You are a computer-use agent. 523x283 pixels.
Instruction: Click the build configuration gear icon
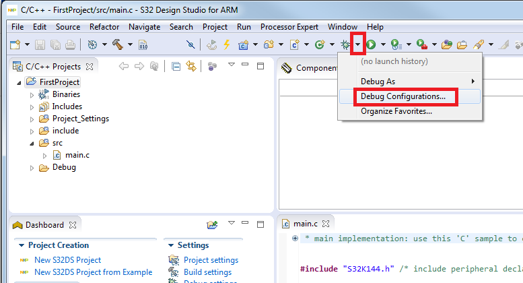pyautogui.click(x=92, y=44)
